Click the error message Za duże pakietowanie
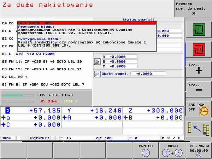This screenshot has width=212, height=159. pos(48,5)
